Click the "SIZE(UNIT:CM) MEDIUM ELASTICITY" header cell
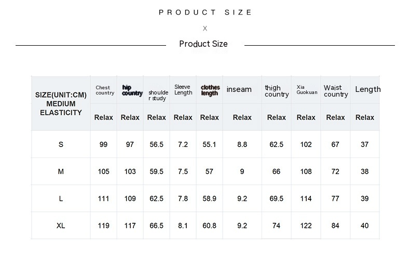 [61, 103]
